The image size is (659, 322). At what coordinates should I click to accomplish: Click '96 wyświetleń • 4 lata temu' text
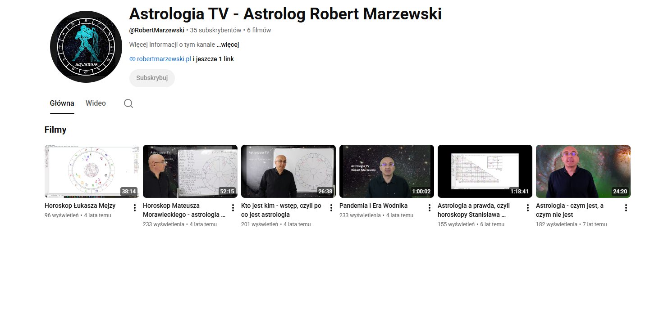pyautogui.click(x=78, y=215)
